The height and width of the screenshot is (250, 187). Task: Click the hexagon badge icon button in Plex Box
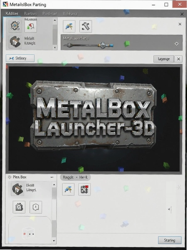pos(36,207)
